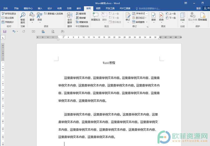The height and width of the screenshot is (146, 210).
Task: Expand the Undo history dropdown arrow
Action: click(17, 32)
